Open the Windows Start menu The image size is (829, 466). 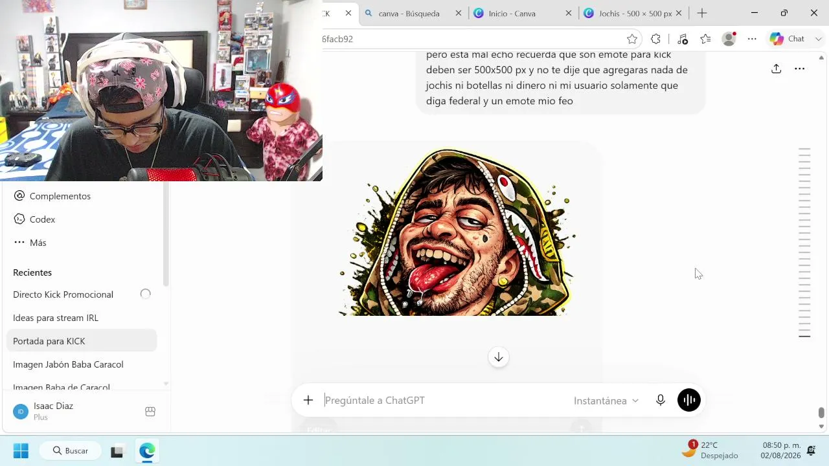pos(21,450)
